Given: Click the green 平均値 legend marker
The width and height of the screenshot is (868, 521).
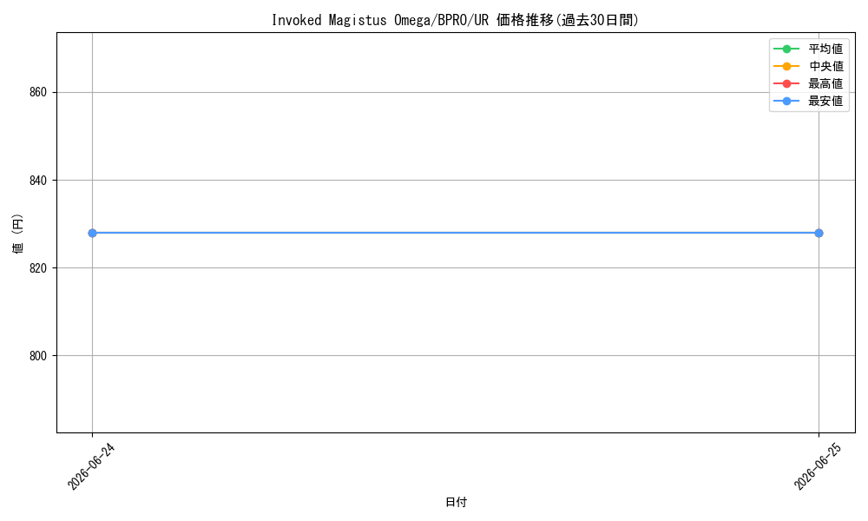Looking at the screenshot, I should pos(786,49).
